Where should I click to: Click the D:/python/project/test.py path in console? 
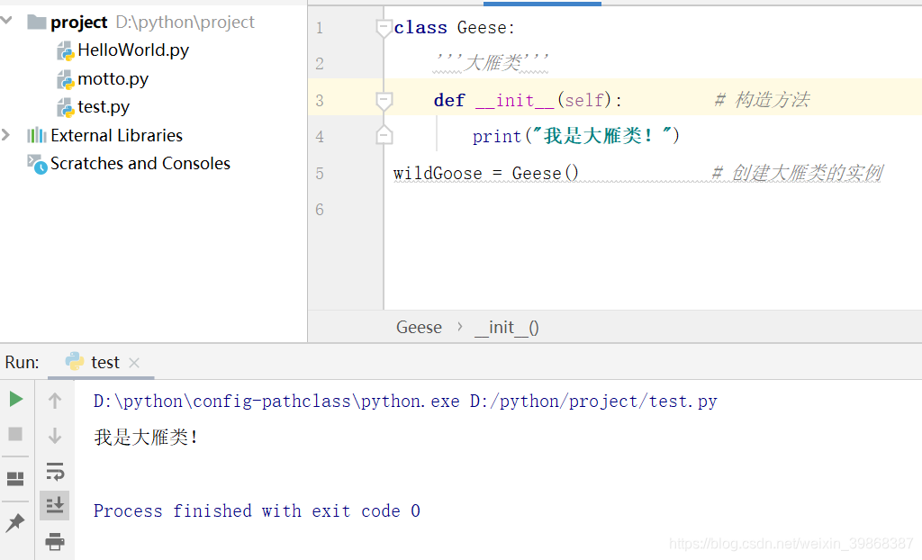tap(593, 402)
